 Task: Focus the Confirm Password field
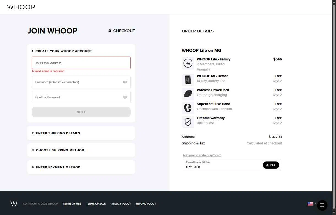coord(81,97)
